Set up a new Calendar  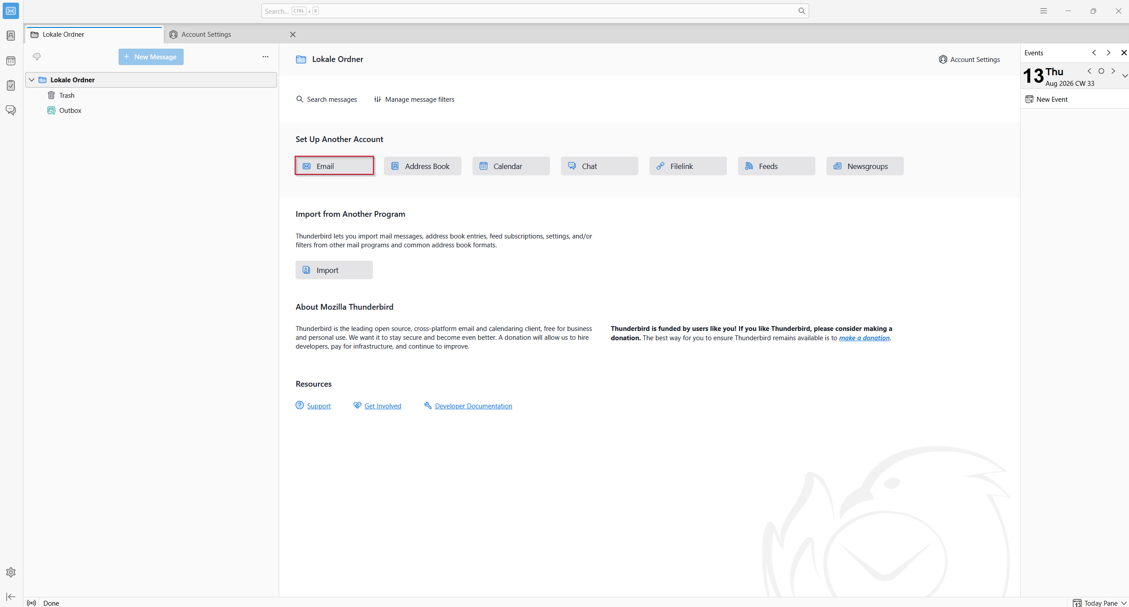(511, 166)
